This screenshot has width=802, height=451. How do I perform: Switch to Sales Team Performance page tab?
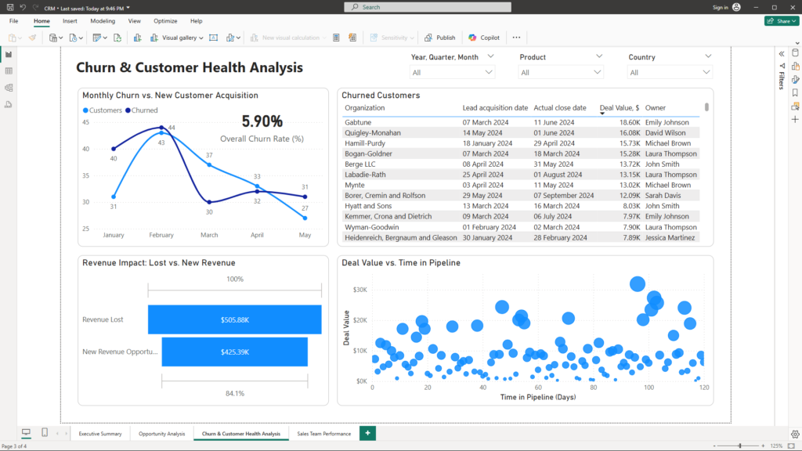323,434
